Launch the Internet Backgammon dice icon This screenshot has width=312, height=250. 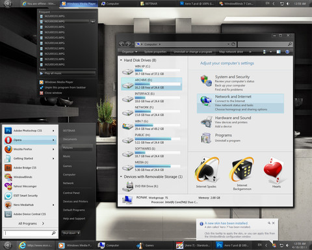click(242, 170)
